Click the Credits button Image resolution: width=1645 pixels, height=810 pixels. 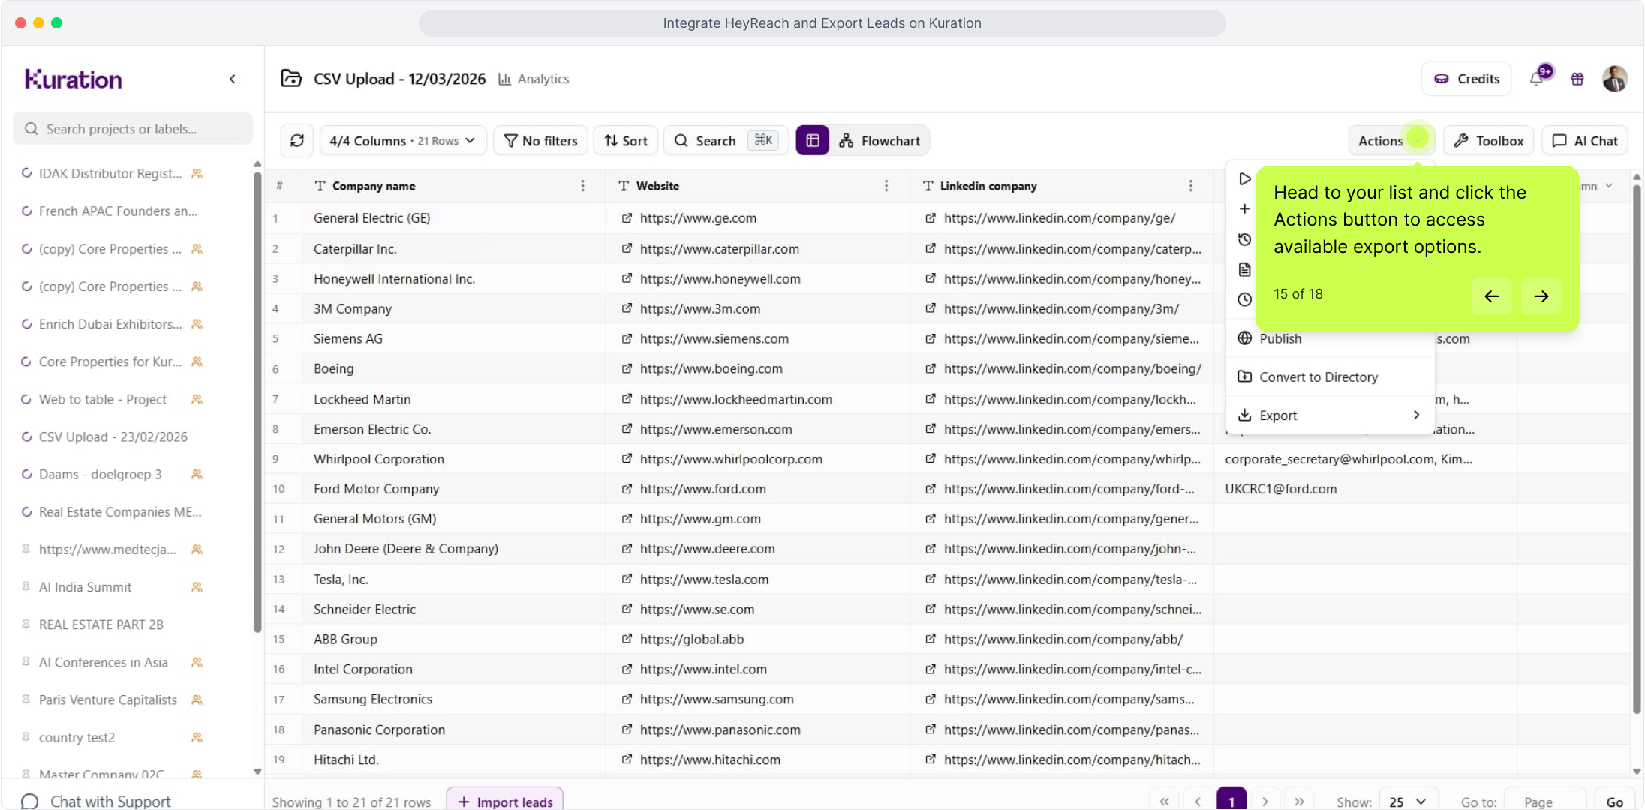(1466, 79)
